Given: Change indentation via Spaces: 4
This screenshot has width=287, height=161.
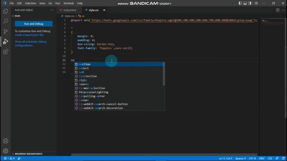Looking at the screenshot, I should 240,158.
